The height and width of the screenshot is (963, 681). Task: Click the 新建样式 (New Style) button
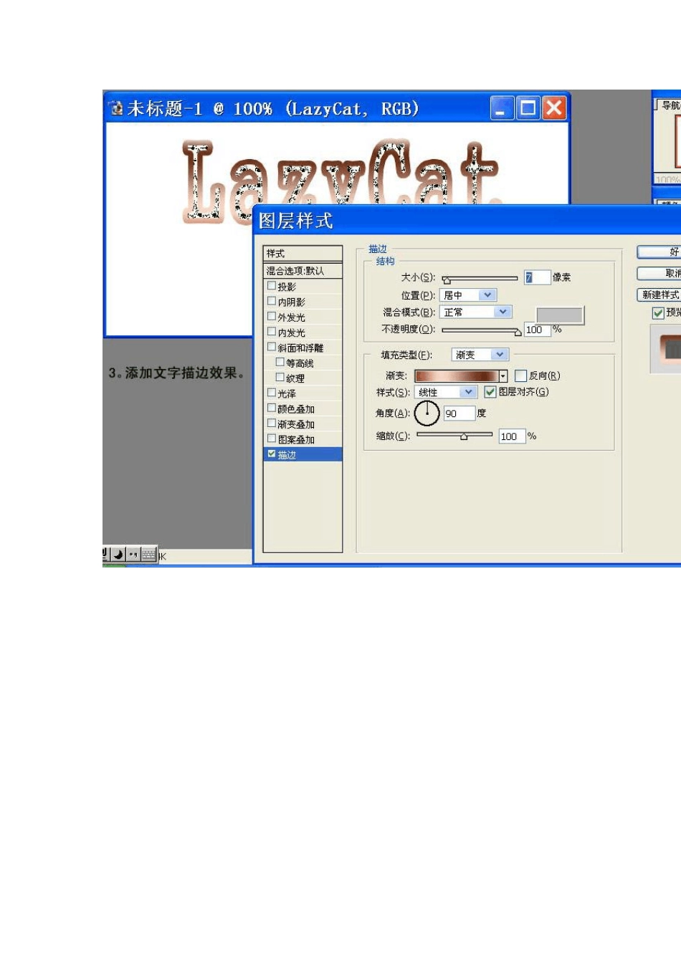click(659, 294)
